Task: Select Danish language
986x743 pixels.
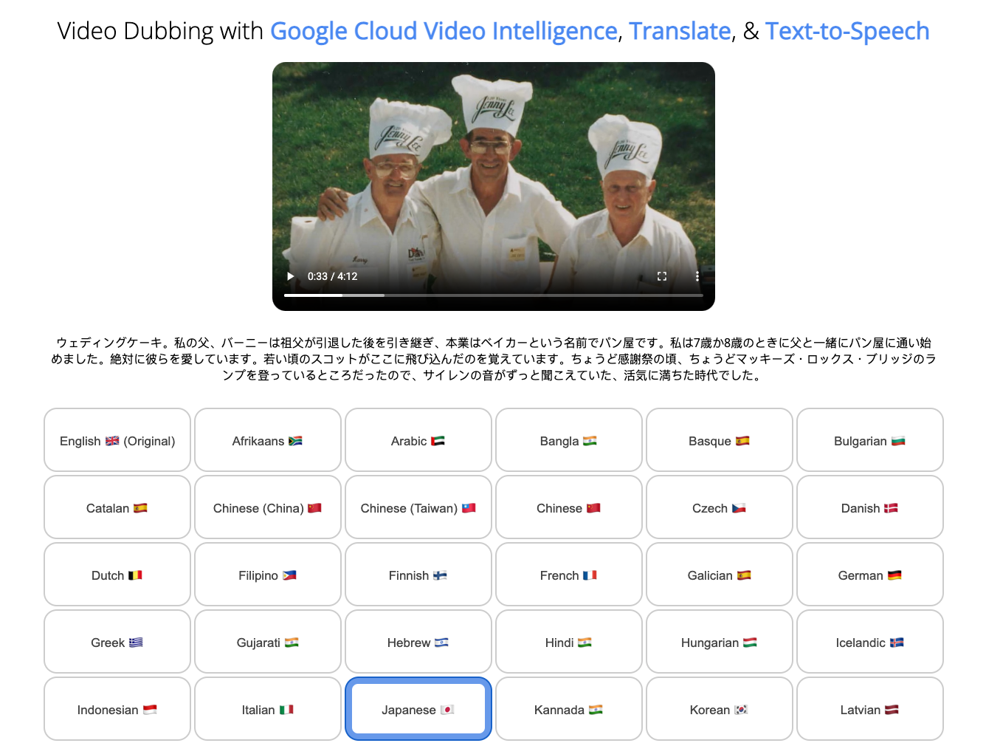Action: click(870, 507)
